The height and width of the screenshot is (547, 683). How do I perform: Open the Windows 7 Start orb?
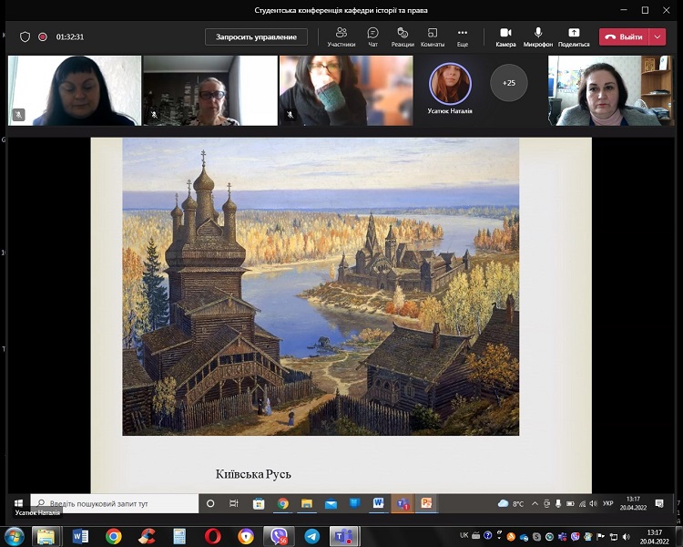(14, 536)
